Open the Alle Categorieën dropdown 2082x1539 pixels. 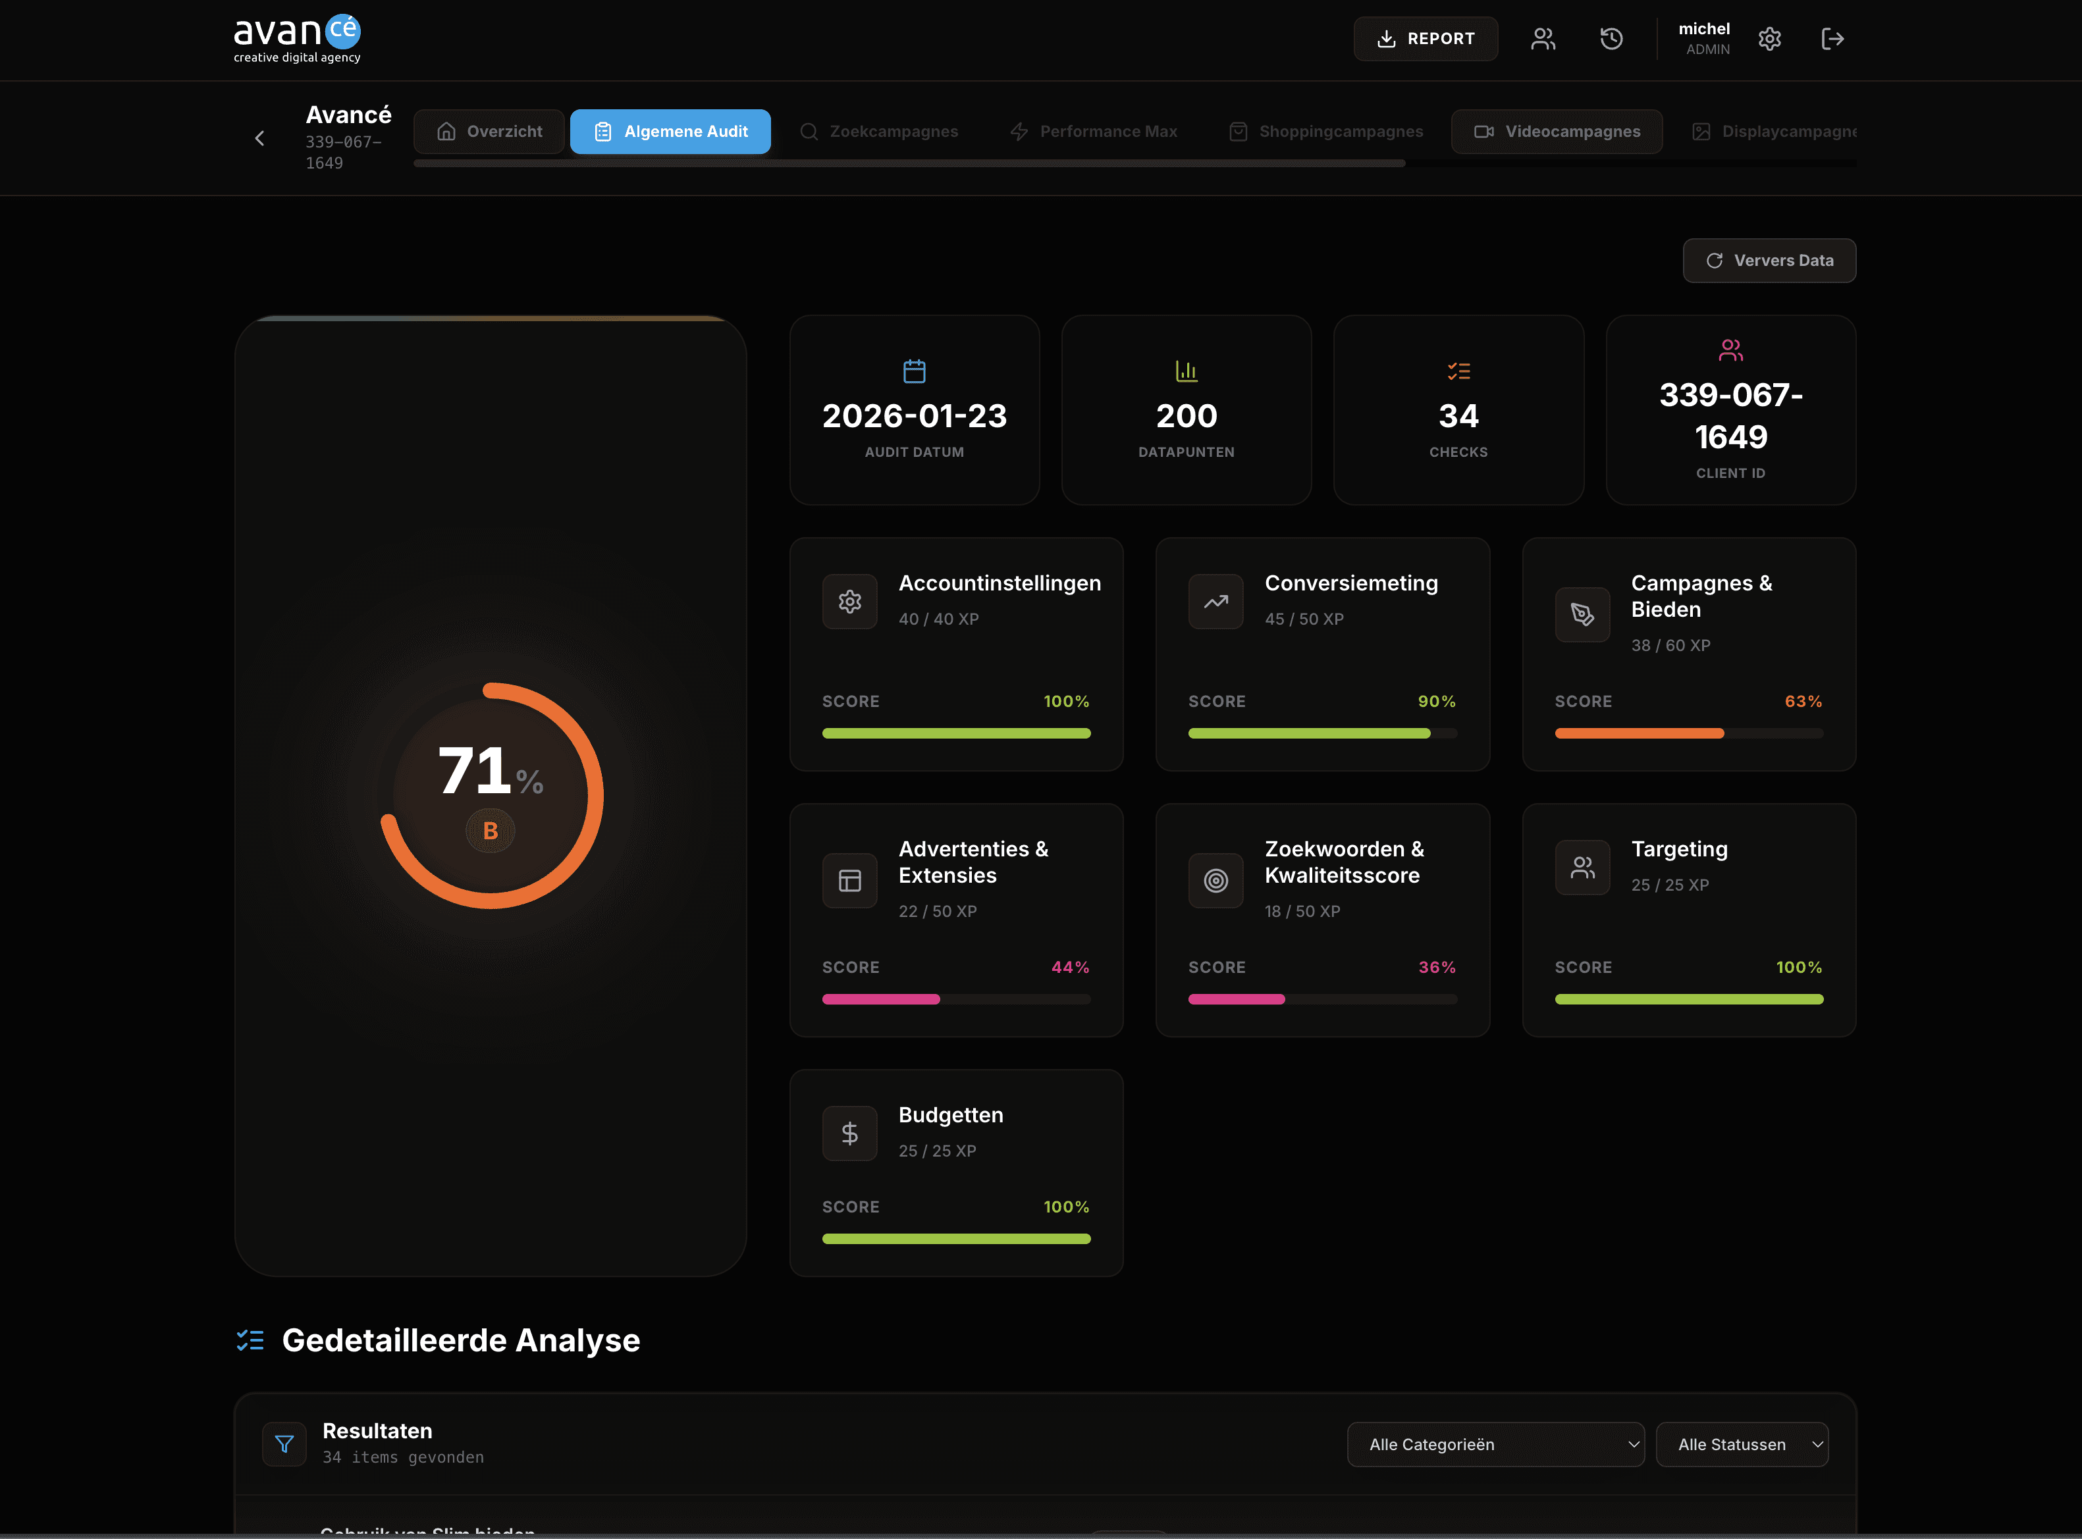1495,1444
